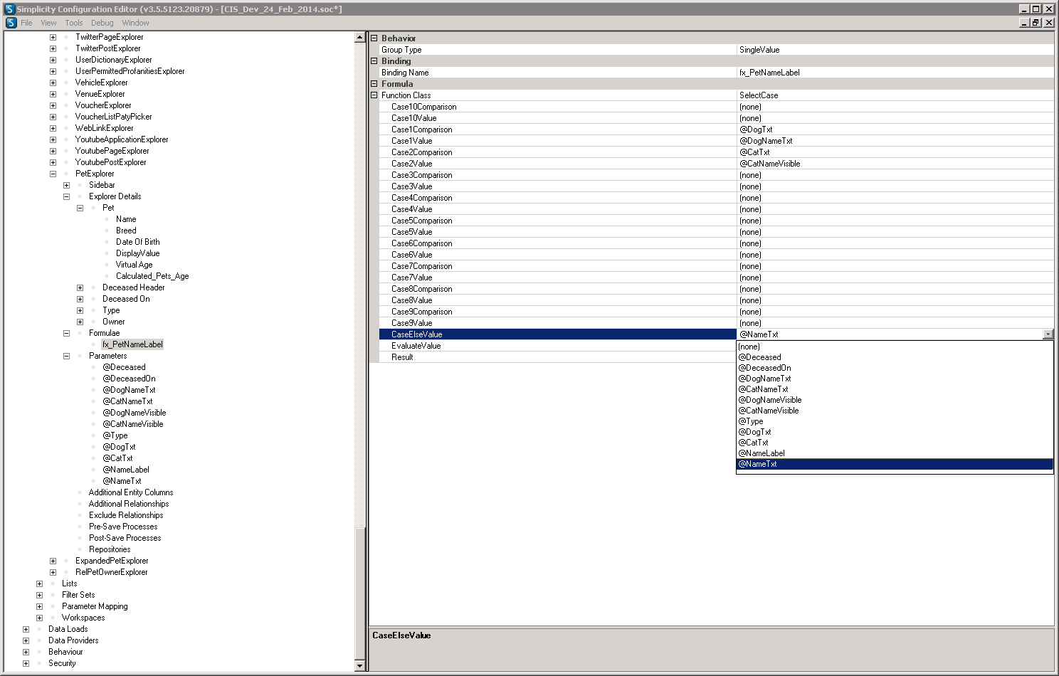
Task: Choose @NameLabel from the dropdown list
Action: click(762, 453)
